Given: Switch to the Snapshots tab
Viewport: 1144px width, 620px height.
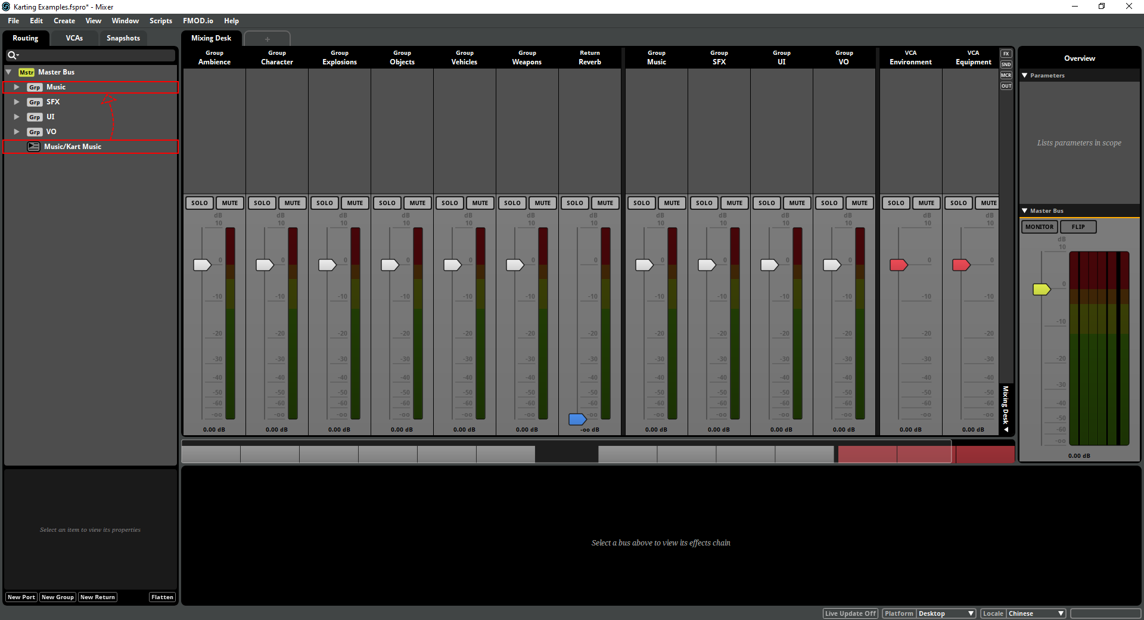Looking at the screenshot, I should coord(123,38).
